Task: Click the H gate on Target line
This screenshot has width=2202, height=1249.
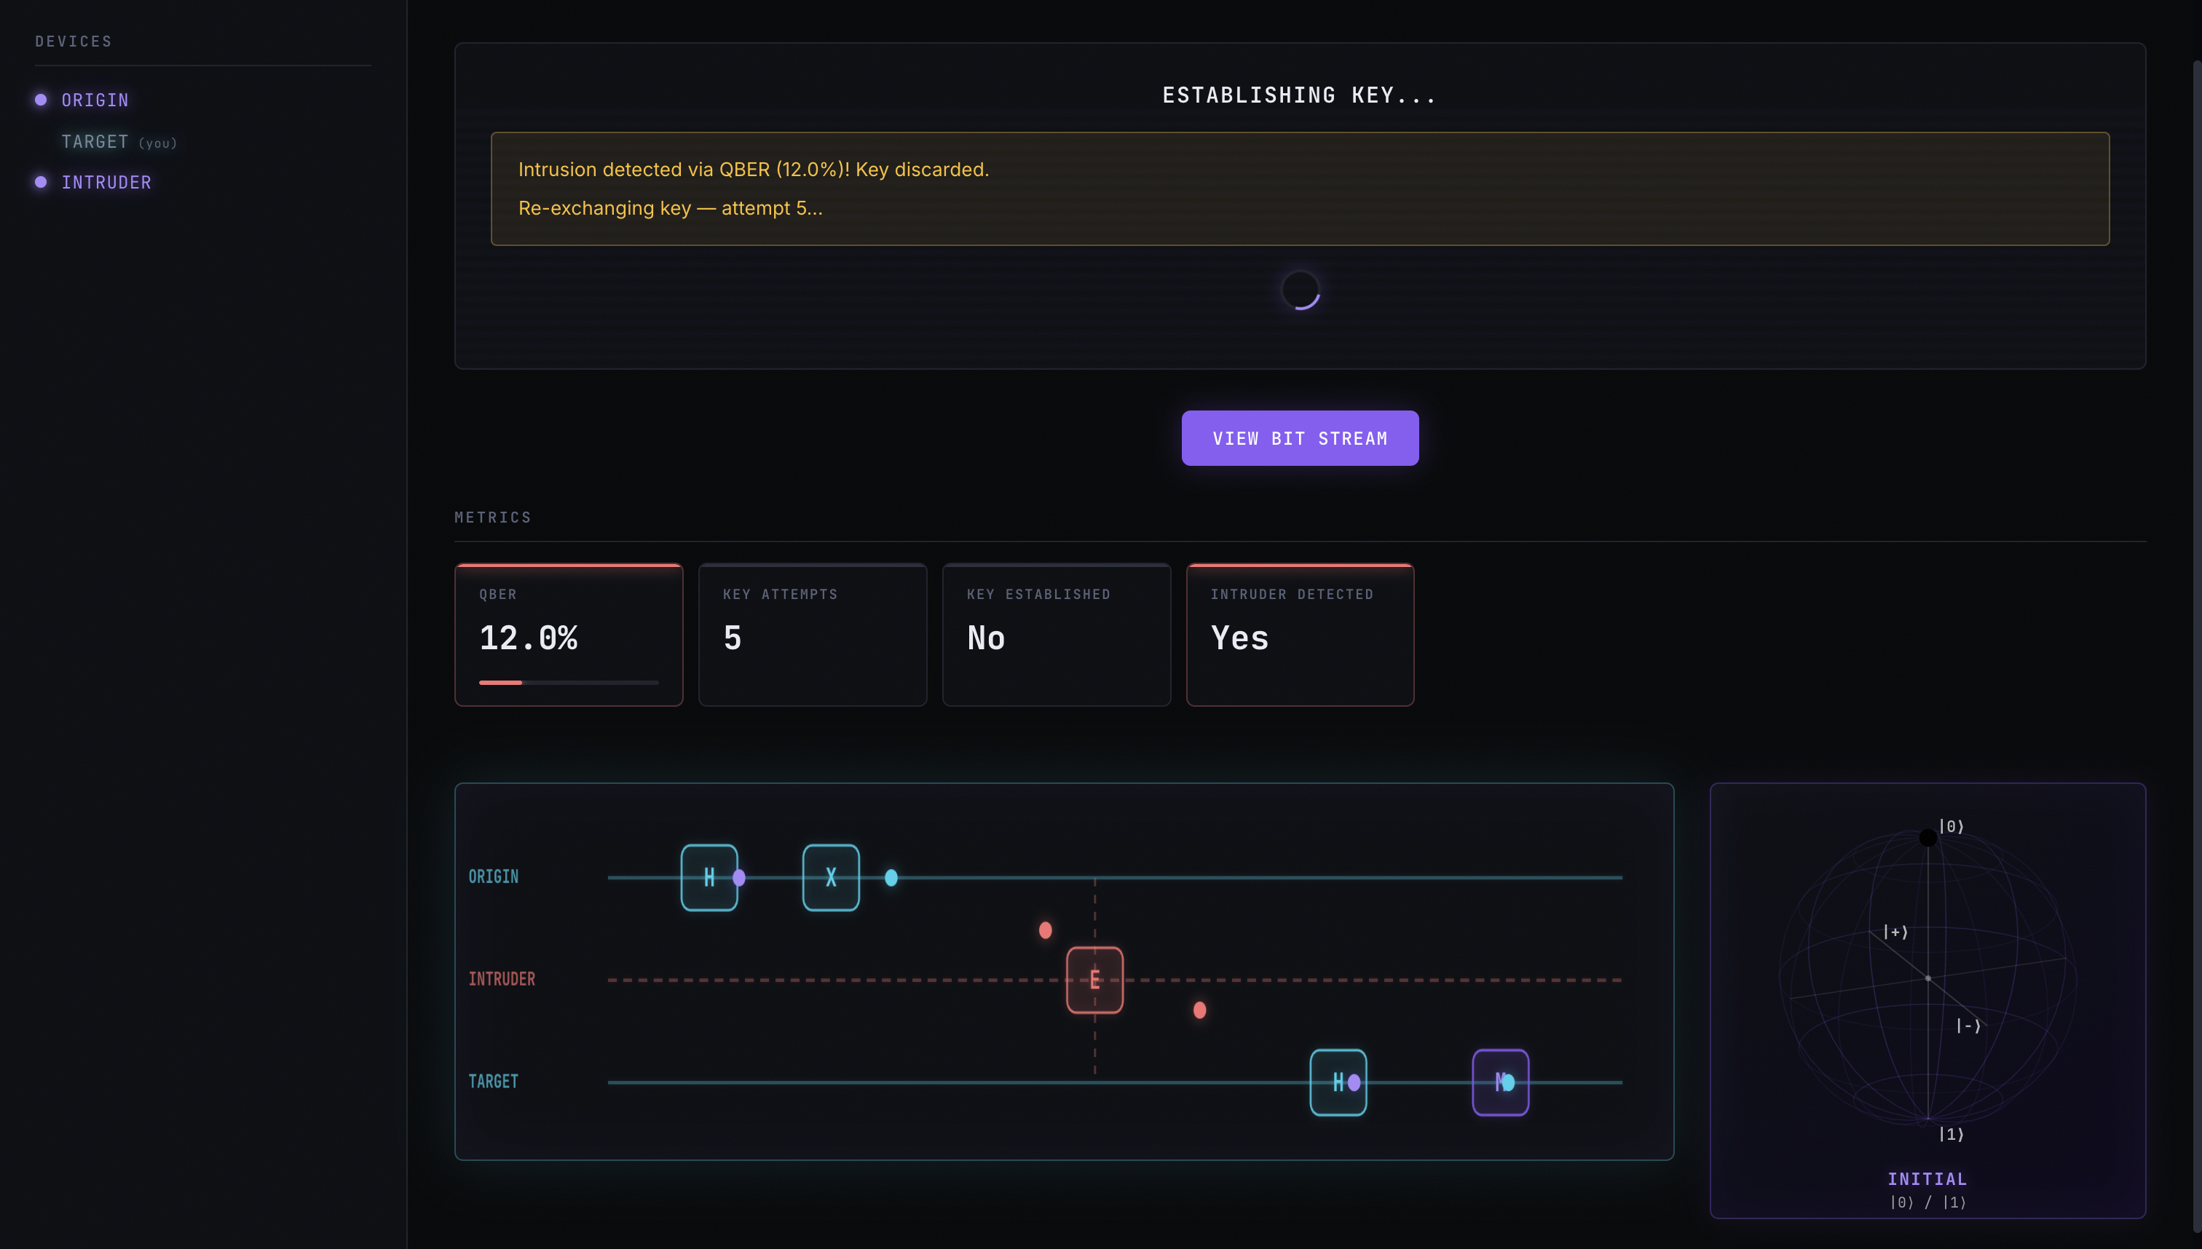Action: click(1337, 1082)
